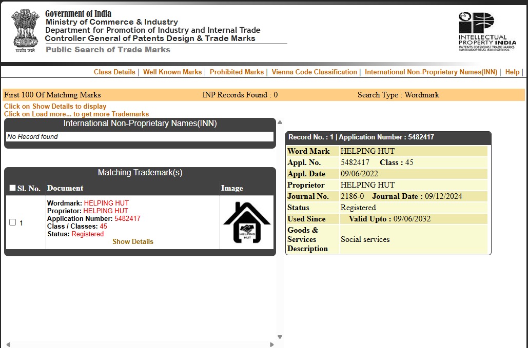Viewport: 528px width, 348px height.
Task: Open the Class Details menu link
Action: tap(114, 72)
